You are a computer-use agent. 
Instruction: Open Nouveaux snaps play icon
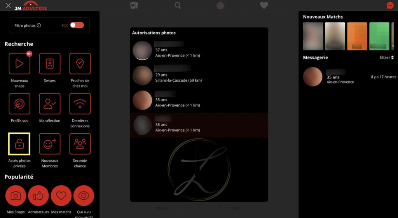pos(19,63)
